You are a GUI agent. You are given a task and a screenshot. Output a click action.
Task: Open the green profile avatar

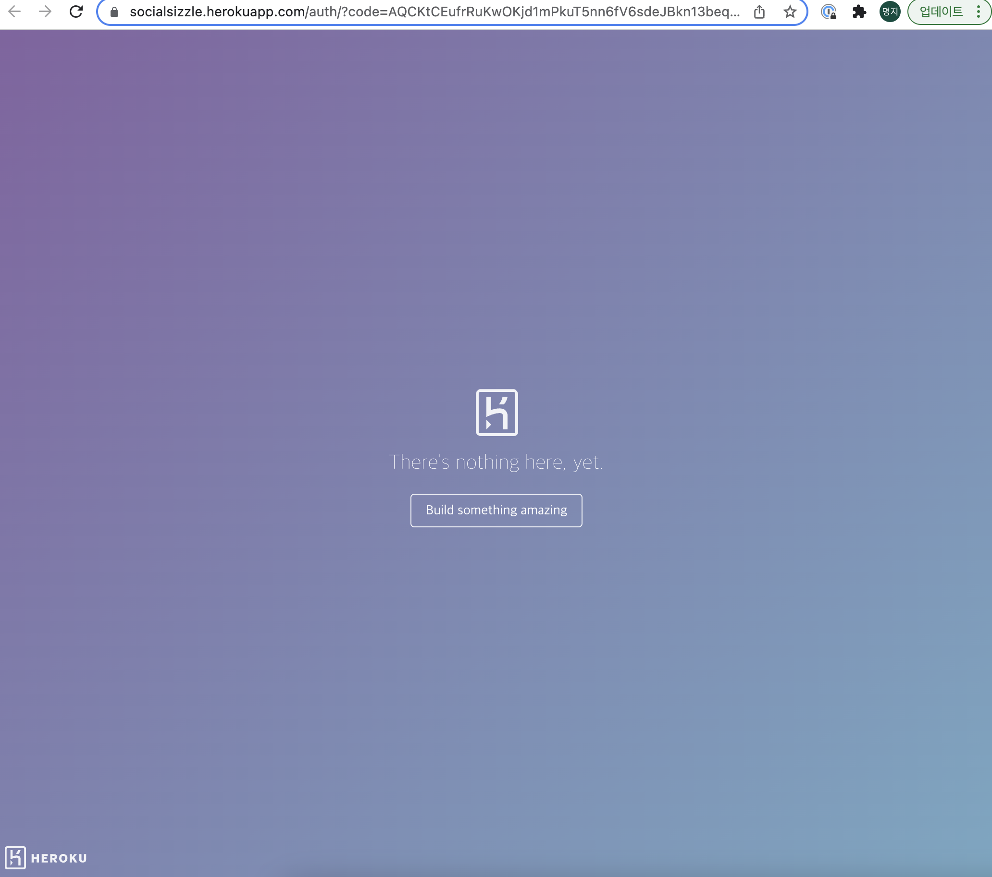coord(890,12)
